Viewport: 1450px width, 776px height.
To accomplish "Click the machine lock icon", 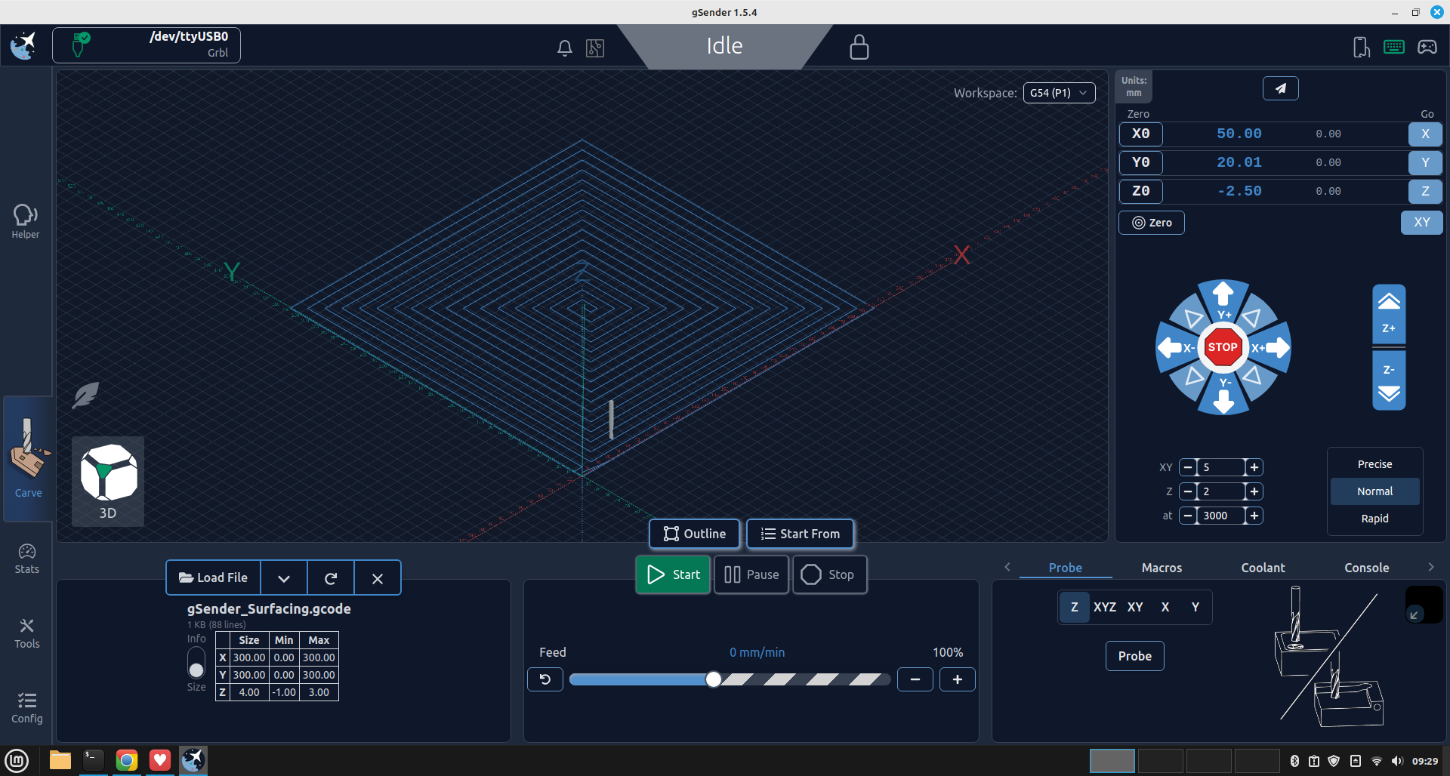I will click(859, 47).
